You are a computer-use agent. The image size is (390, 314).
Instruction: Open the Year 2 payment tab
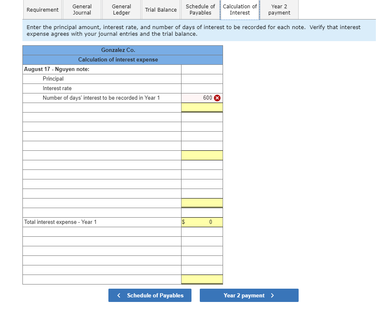(x=279, y=10)
